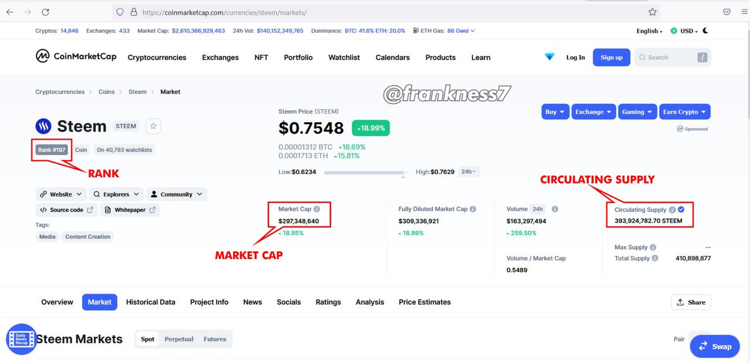The height and width of the screenshot is (362, 750).
Task: Open the Exchange dropdown button
Action: pyautogui.click(x=594, y=112)
